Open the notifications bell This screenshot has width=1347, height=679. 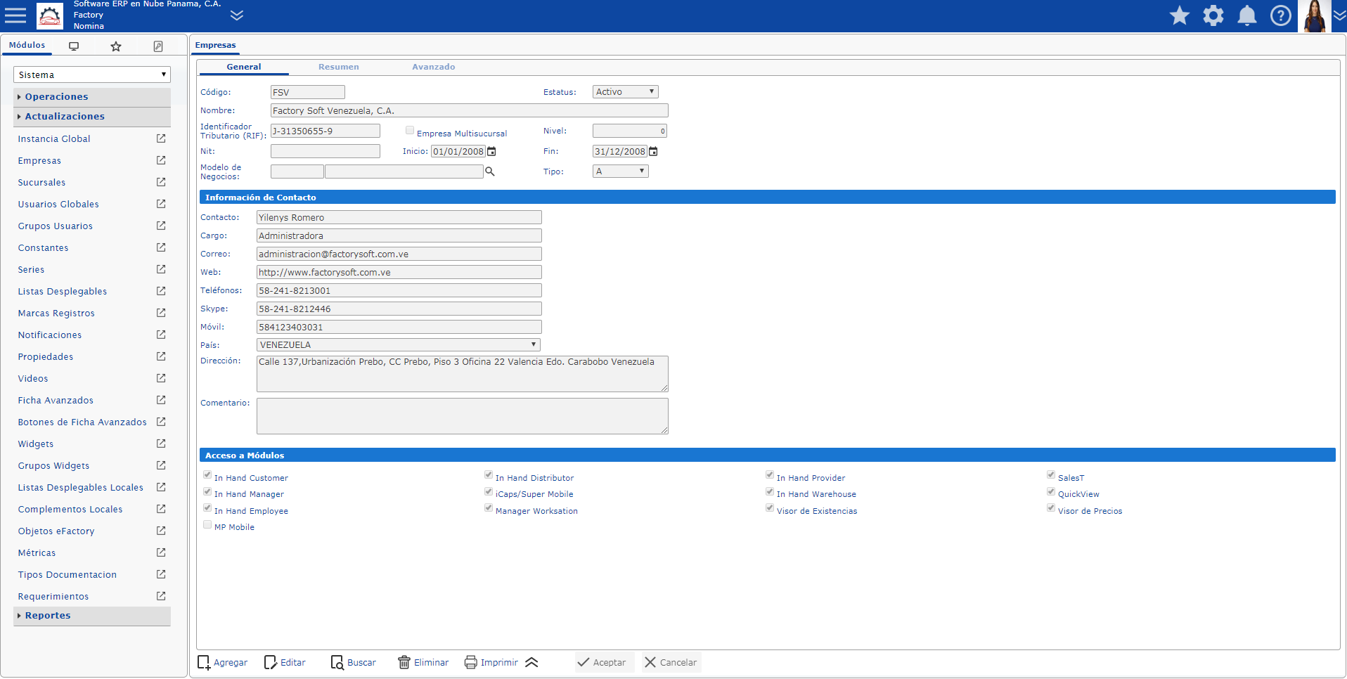pyautogui.click(x=1246, y=15)
